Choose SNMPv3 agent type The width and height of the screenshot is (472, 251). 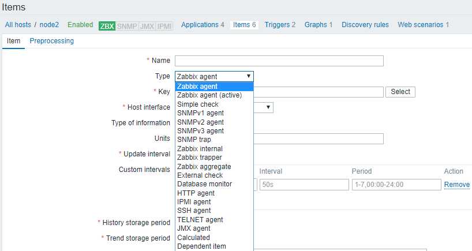pyautogui.click(x=214, y=131)
